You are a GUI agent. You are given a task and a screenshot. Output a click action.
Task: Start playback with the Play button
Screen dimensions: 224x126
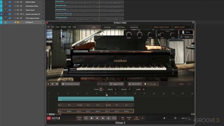97,118
